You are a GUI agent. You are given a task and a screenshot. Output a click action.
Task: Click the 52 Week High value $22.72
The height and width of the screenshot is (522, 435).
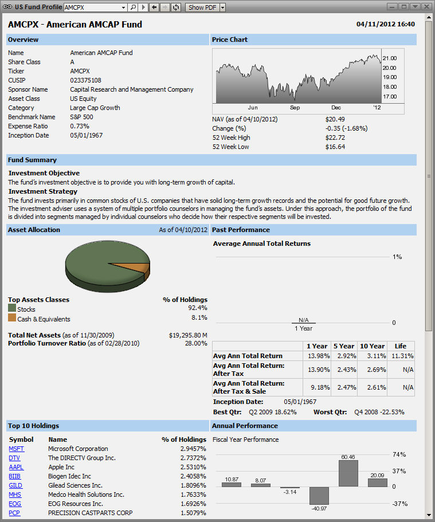(x=335, y=138)
